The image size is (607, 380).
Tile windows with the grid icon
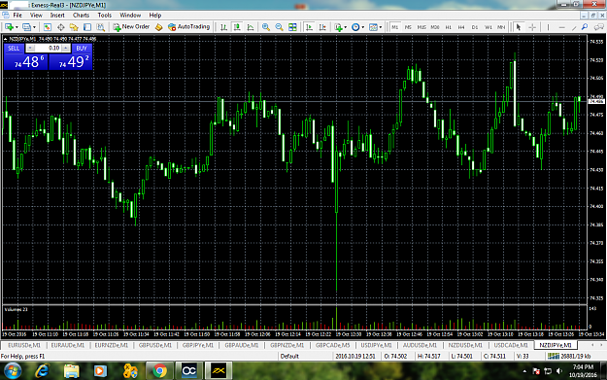(292, 27)
